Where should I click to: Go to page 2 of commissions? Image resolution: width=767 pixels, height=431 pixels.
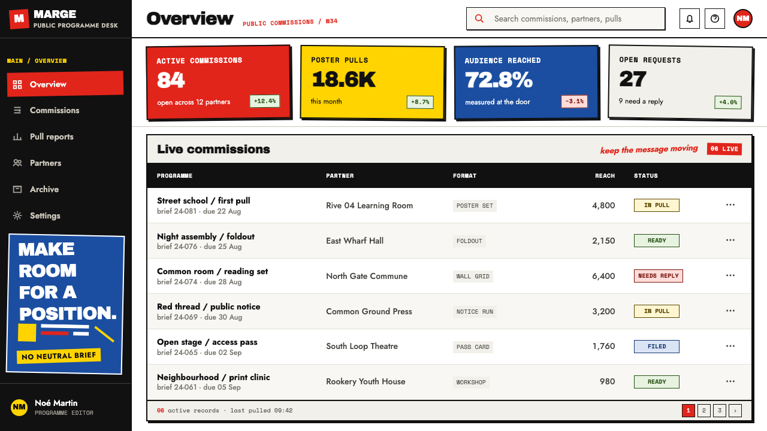(704, 411)
